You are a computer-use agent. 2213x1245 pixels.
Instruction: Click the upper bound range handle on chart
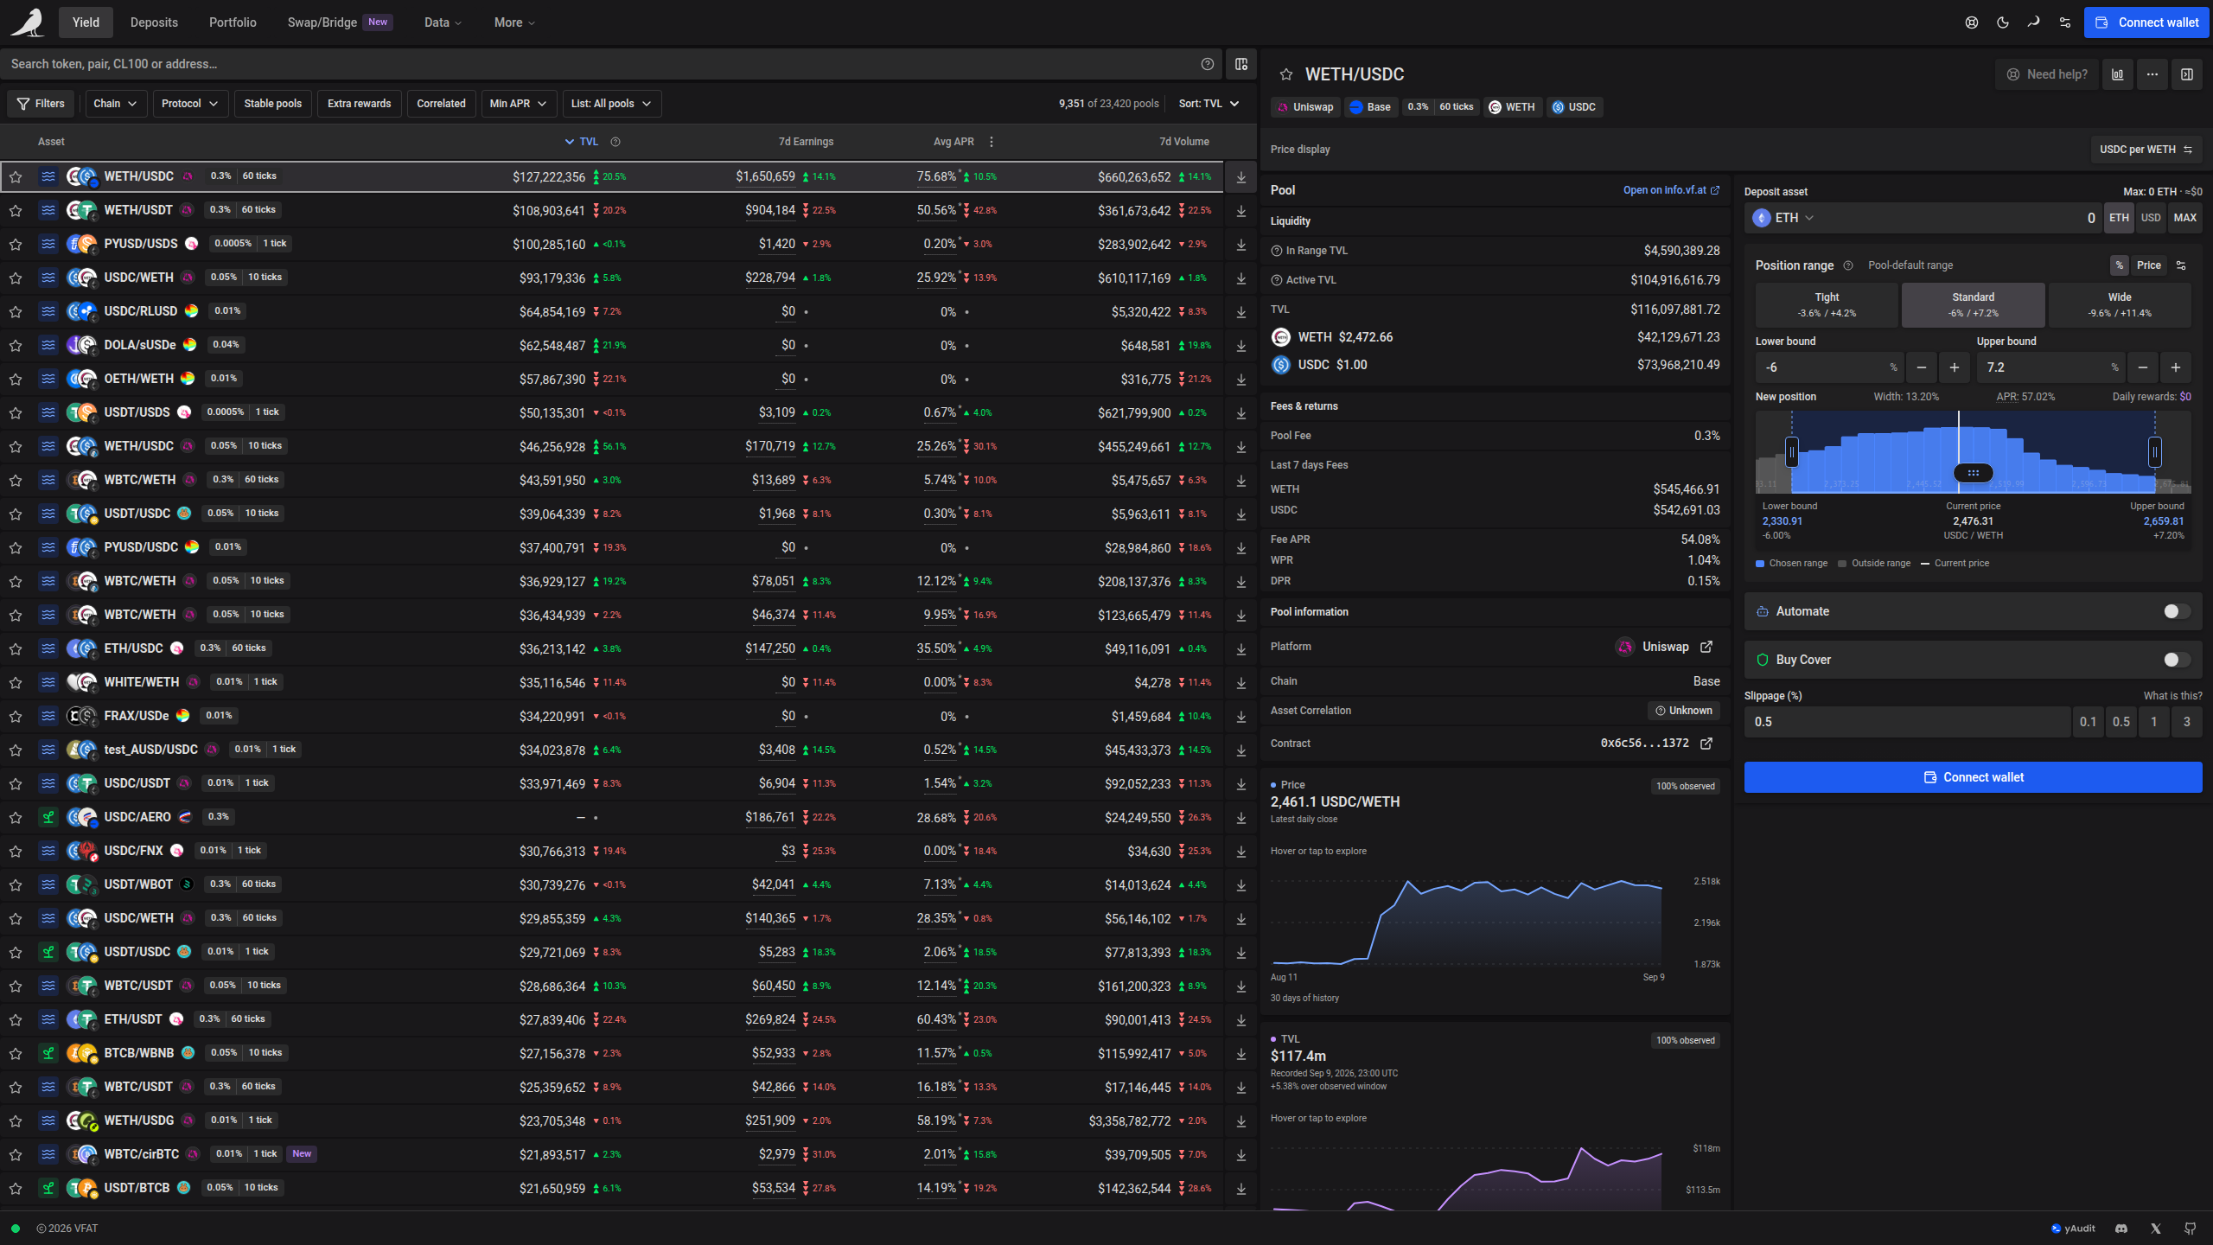(x=2155, y=452)
